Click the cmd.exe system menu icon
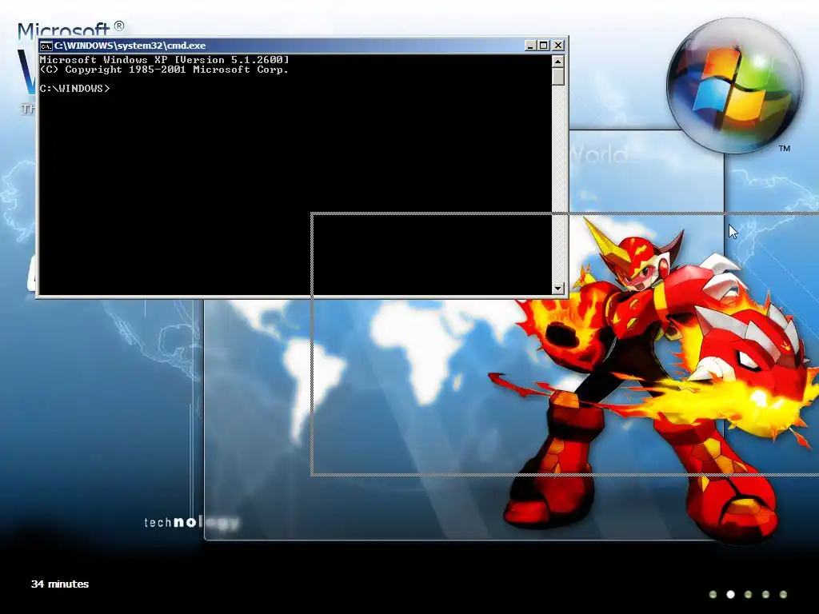The width and height of the screenshot is (819, 614). (46, 46)
